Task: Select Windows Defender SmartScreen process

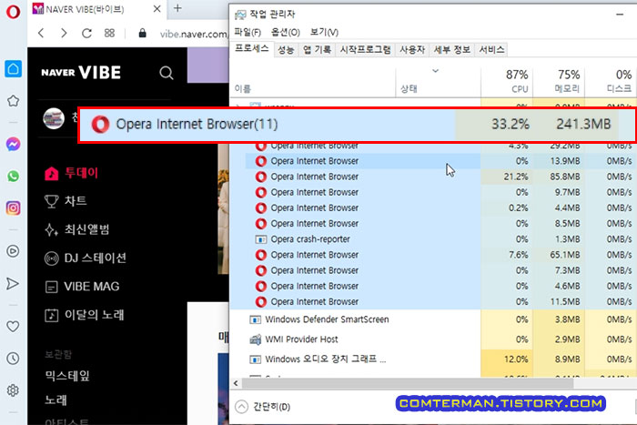Action: (432, 319)
